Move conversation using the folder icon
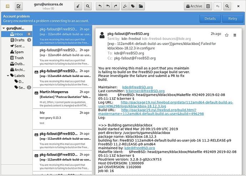246x176 pixels. [141, 6]
